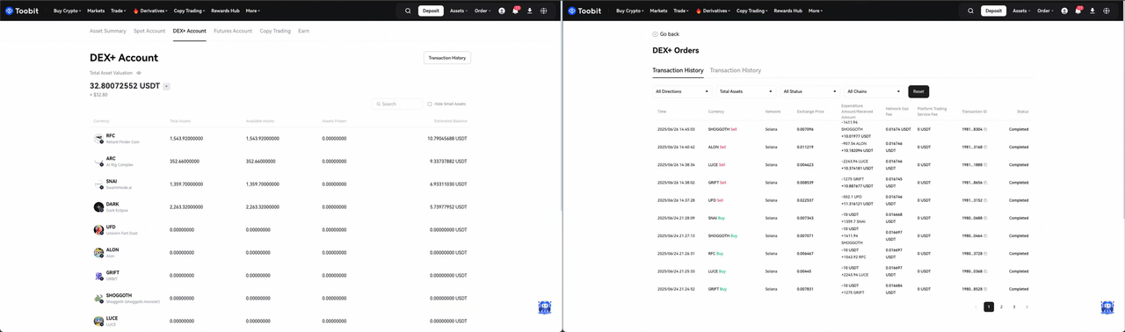Click the asset Search input field
The height and width of the screenshot is (332, 1125).
(x=397, y=104)
